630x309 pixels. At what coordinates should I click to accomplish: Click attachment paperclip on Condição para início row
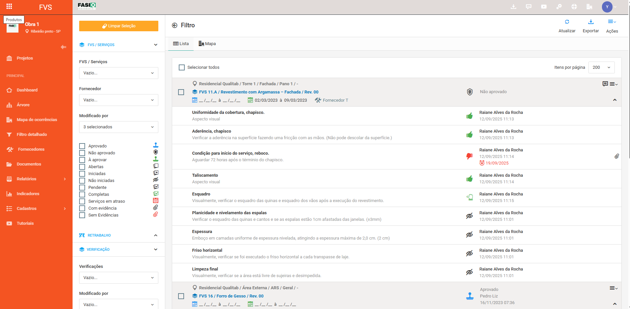click(x=617, y=156)
